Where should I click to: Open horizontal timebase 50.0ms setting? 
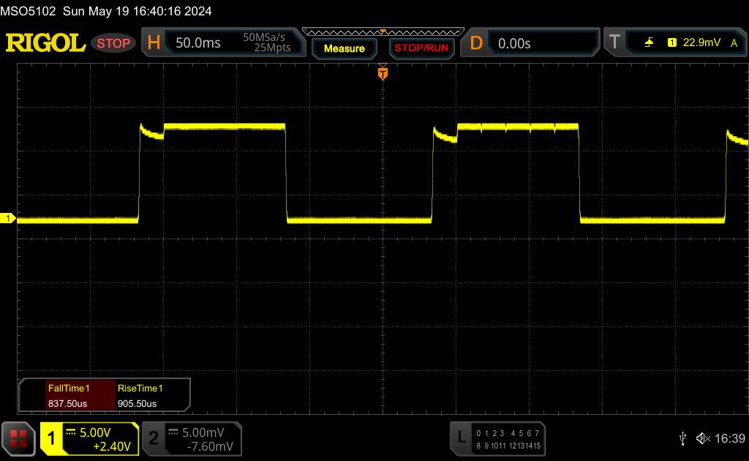click(197, 43)
